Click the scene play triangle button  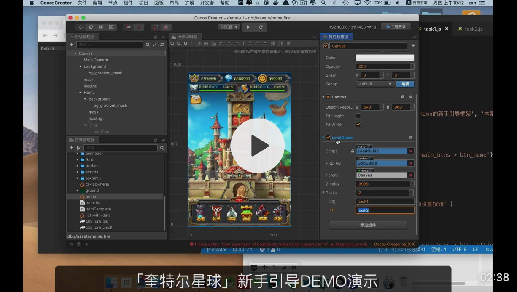click(248, 27)
